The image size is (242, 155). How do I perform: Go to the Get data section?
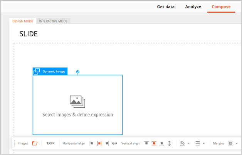[x=166, y=7]
